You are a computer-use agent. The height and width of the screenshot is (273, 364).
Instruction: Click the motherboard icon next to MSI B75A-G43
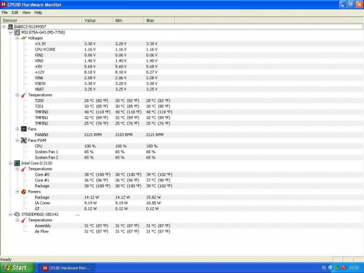point(17,32)
